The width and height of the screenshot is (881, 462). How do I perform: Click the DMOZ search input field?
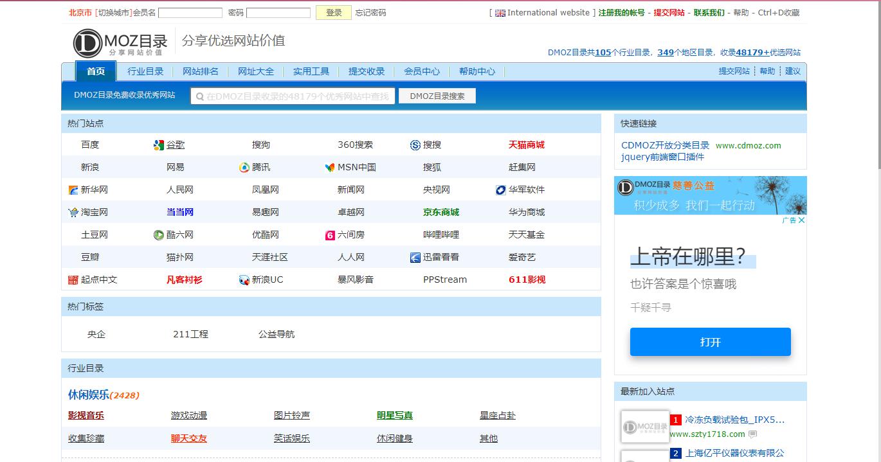(293, 95)
